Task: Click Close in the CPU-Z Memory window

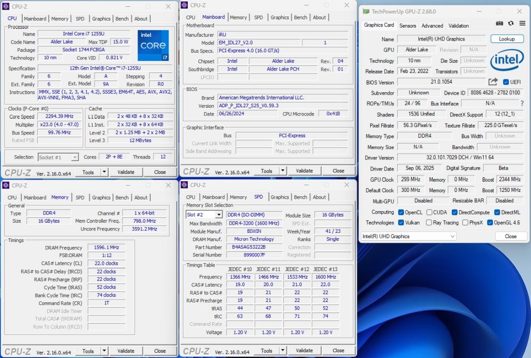Action: (x=160, y=351)
